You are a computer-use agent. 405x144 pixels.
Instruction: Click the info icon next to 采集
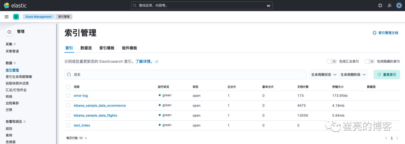click(15, 44)
